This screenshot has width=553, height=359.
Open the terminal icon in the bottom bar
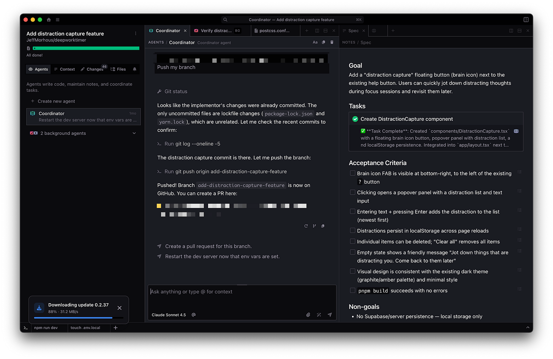click(x=25, y=328)
